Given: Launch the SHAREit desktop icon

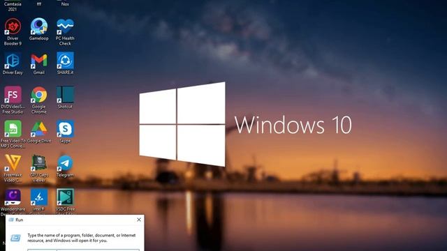Looking at the screenshot, I should pos(65,63).
